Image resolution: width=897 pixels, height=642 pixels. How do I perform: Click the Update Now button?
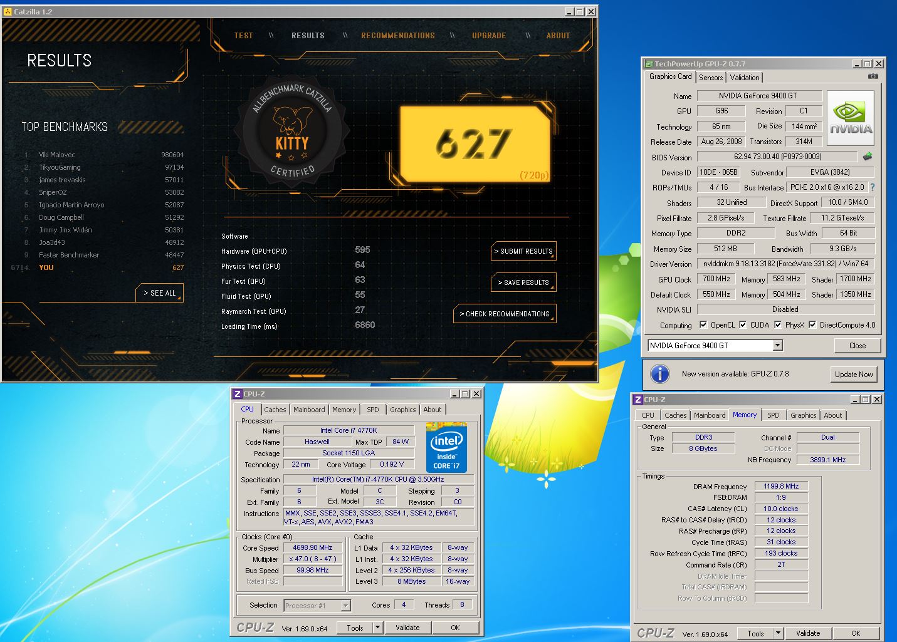pyautogui.click(x=854, y=375)
